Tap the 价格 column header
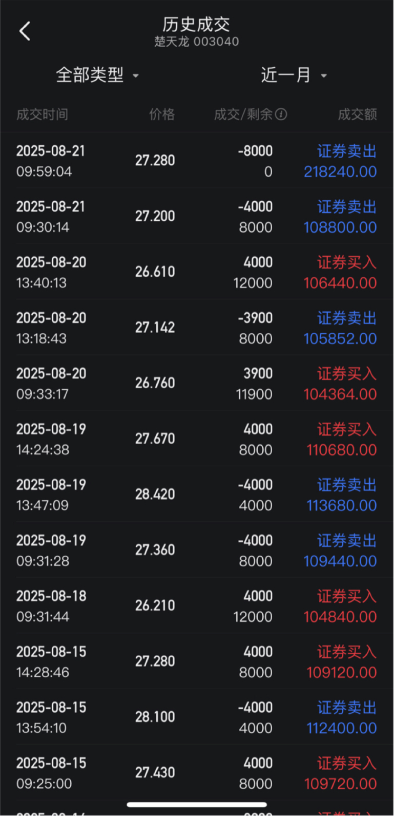The width and height of the screenshot is (394, 816). [162, 115]
